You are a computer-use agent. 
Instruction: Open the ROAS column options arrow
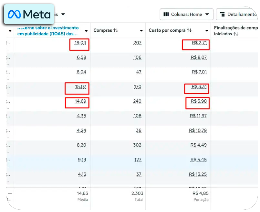86,31
